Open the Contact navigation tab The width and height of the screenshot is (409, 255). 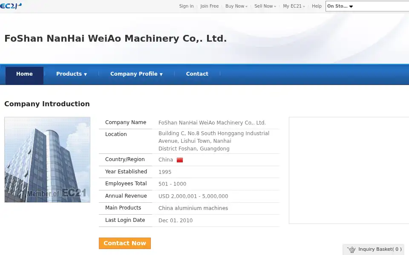pyautogui.click(x=197, y=74)
